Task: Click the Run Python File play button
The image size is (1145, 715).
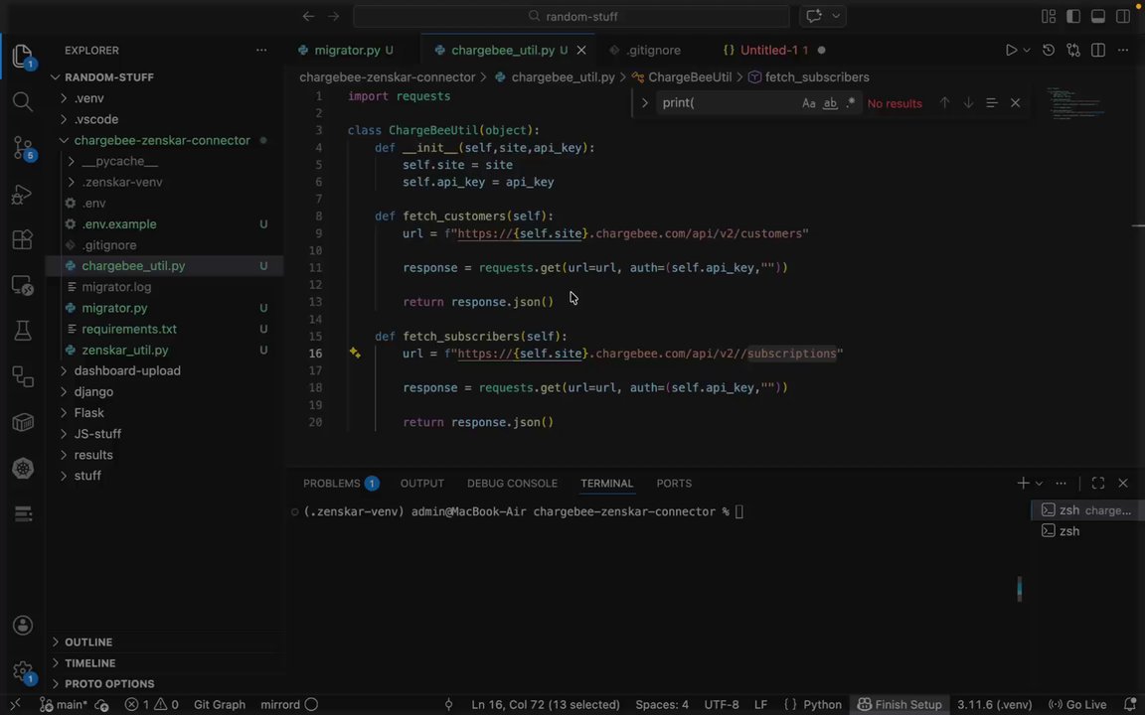Action: 1011,50
